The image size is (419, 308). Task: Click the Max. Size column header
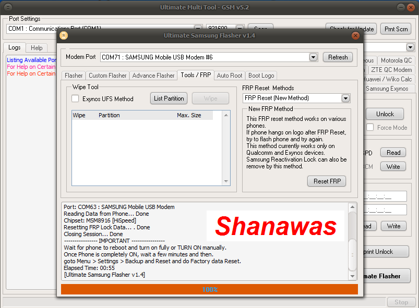(x=189, y=115)
